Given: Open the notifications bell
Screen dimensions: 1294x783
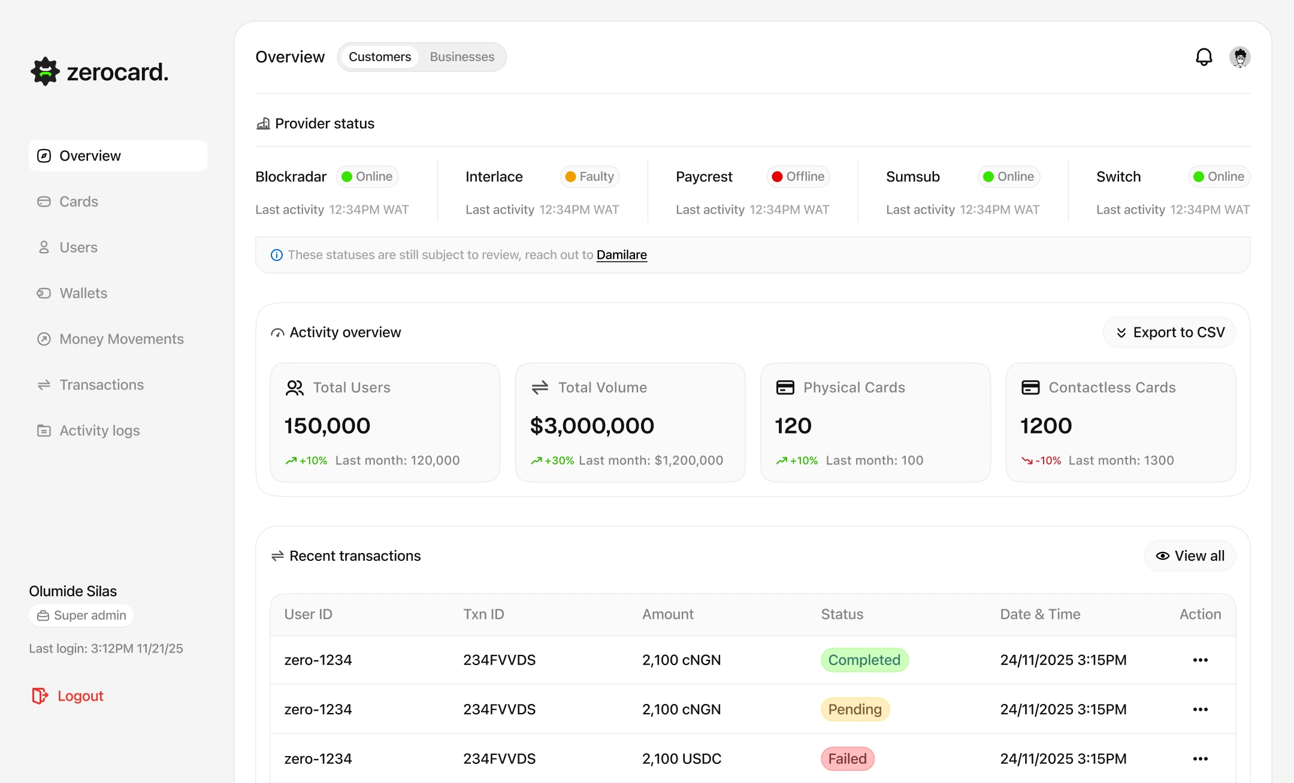Looking at the screenshot, I should pyautogui.click(x=1204, y=57).
